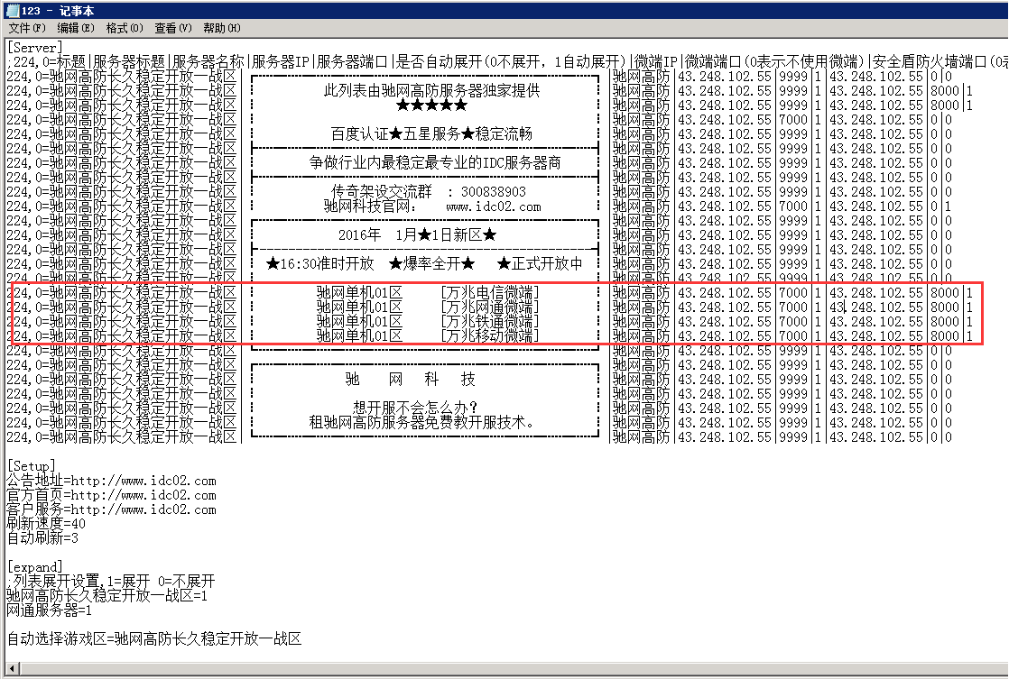Click the spaced heading 驰 网 科 技
Viewport: 1009px width, 679px height.
(410, 380)
